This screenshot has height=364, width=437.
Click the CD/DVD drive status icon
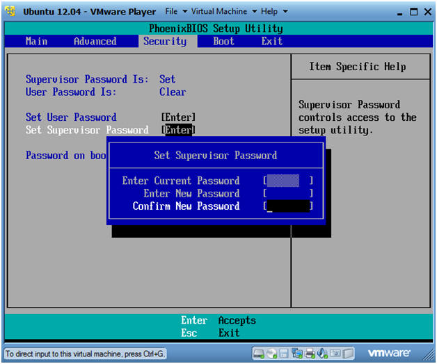point(271,354)
